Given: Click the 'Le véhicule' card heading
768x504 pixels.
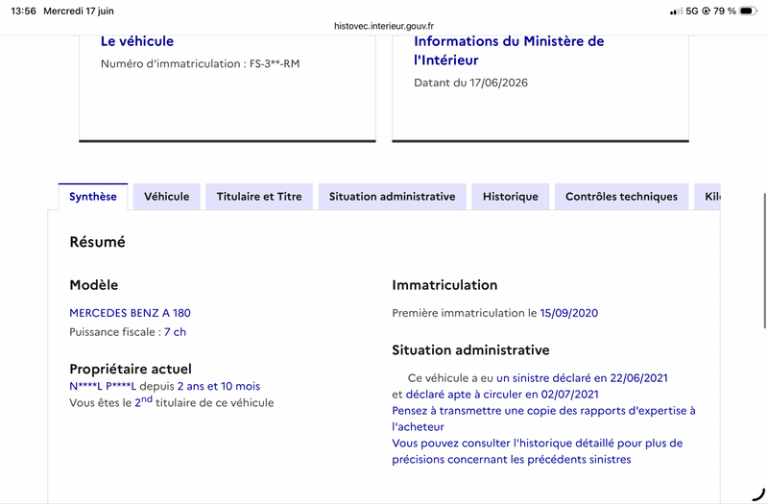Looking at the screenshot, I should 137,41.
